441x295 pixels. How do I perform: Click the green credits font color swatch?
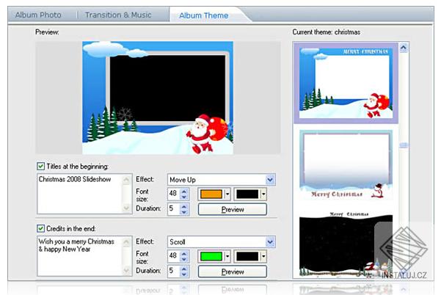(211, 256)
